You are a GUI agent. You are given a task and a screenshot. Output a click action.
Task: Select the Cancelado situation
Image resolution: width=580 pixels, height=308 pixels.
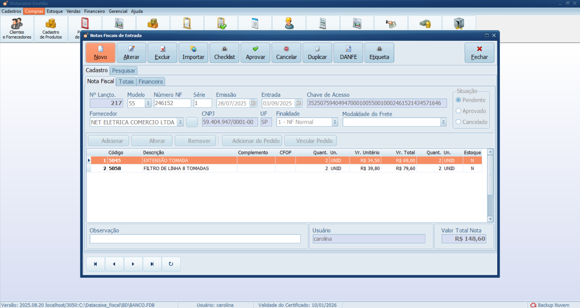coord(458,122)
